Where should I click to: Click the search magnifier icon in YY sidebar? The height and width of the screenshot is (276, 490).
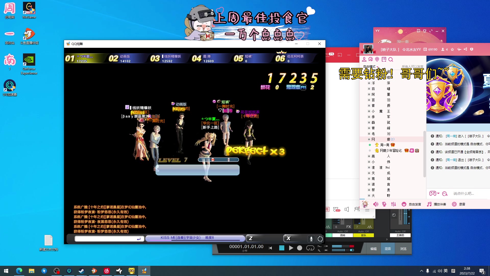[391, 60]
